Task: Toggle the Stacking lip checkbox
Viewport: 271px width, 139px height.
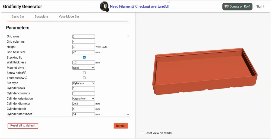Action: pos(84,57)
